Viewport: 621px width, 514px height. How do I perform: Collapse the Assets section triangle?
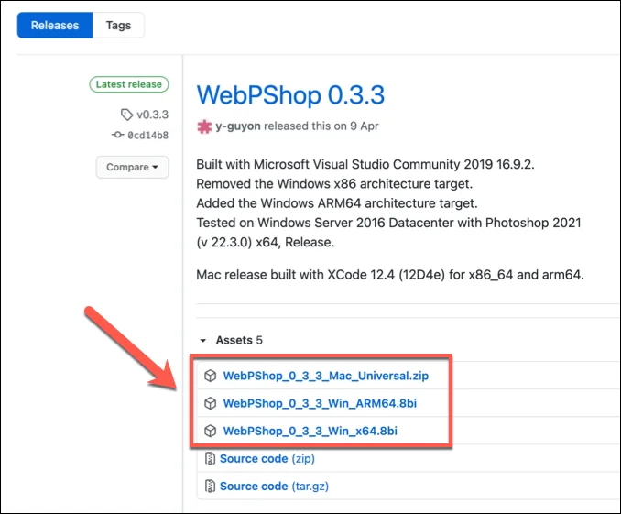[203, 340]
